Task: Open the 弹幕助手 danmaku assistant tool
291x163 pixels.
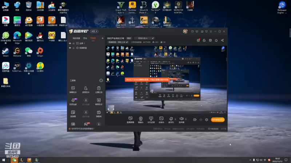Action: [x=73, y=89]
